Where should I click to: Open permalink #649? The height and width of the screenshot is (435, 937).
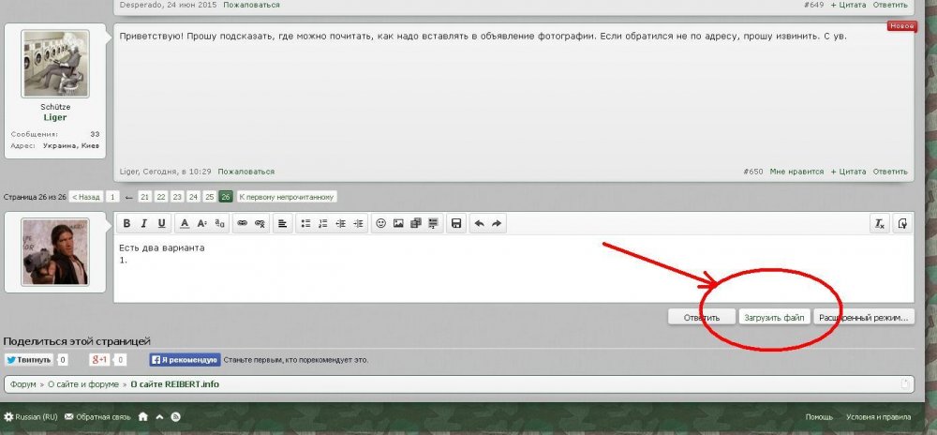[814, 5]
